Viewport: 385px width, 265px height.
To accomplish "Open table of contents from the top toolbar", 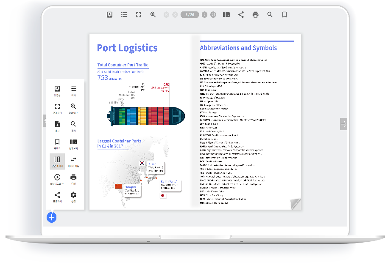I will click(x=124, y=15).
